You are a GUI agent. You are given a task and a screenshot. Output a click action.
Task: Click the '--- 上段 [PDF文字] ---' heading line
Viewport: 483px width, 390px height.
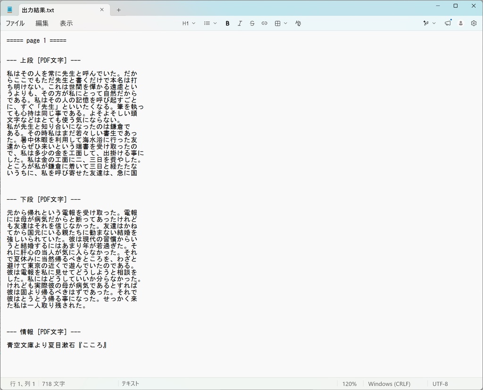point(43,60)
